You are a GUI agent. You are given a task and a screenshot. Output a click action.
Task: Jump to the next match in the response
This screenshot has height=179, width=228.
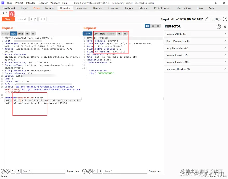[100, 171]
